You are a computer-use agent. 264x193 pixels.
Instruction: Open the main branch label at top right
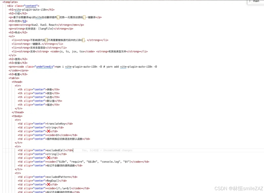tap(256, 1)
